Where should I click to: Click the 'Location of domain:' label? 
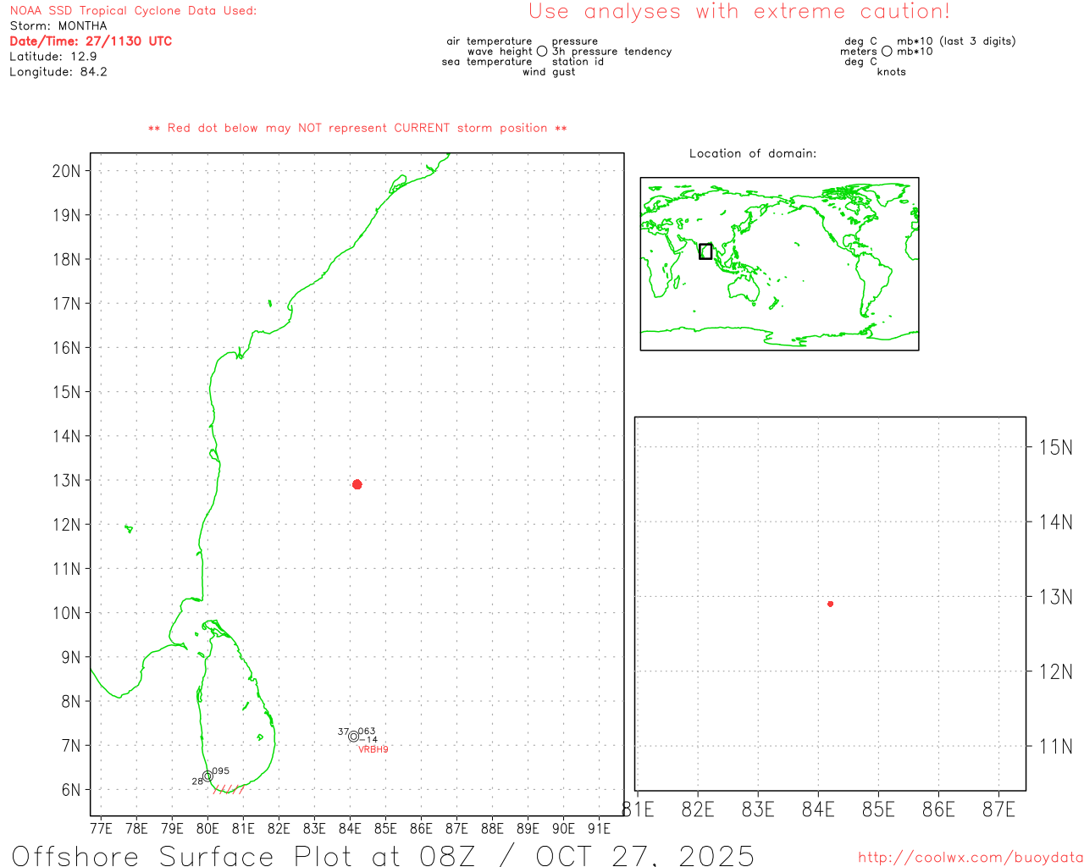click(752, 153)
